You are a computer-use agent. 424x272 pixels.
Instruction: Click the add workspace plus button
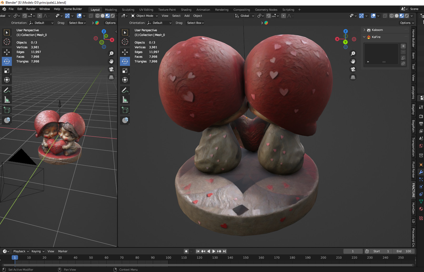click(299, 10)
